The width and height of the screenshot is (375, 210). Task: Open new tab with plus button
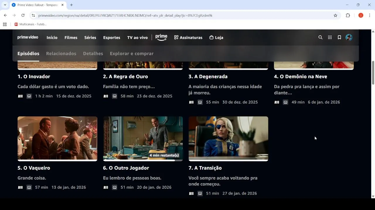click(71, 5)
